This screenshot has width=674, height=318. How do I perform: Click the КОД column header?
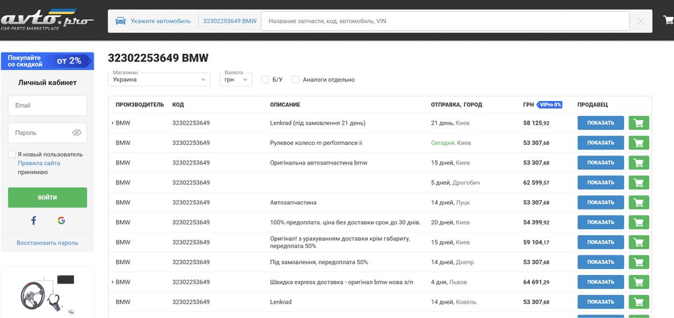pos(178,104)
